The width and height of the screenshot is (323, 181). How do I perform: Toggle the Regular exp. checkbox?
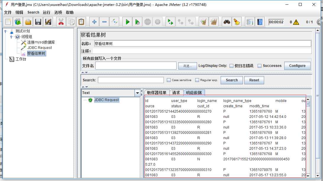click(x=197, y=80)
